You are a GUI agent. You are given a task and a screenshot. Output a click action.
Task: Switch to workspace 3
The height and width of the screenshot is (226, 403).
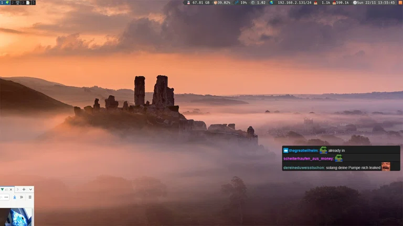pyautogui.click(x=23, y=3)
